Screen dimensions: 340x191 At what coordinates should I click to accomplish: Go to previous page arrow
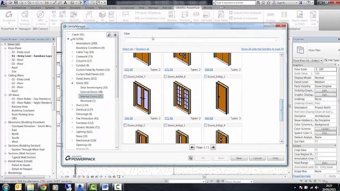click(192, 147)
